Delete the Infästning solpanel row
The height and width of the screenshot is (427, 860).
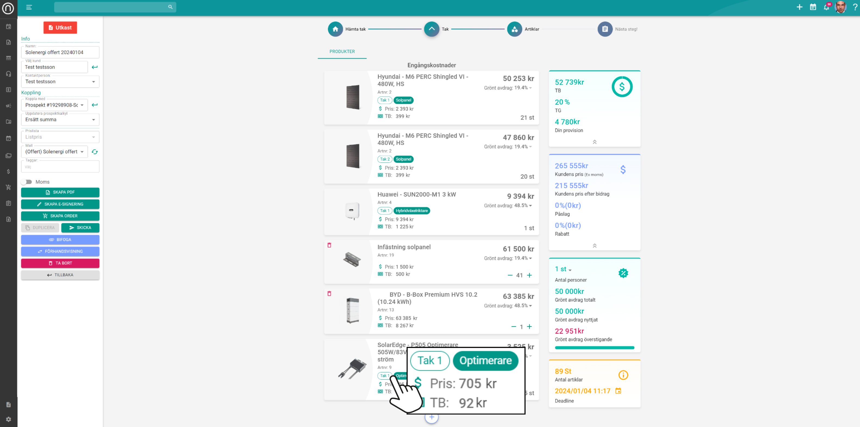(329, 245)
